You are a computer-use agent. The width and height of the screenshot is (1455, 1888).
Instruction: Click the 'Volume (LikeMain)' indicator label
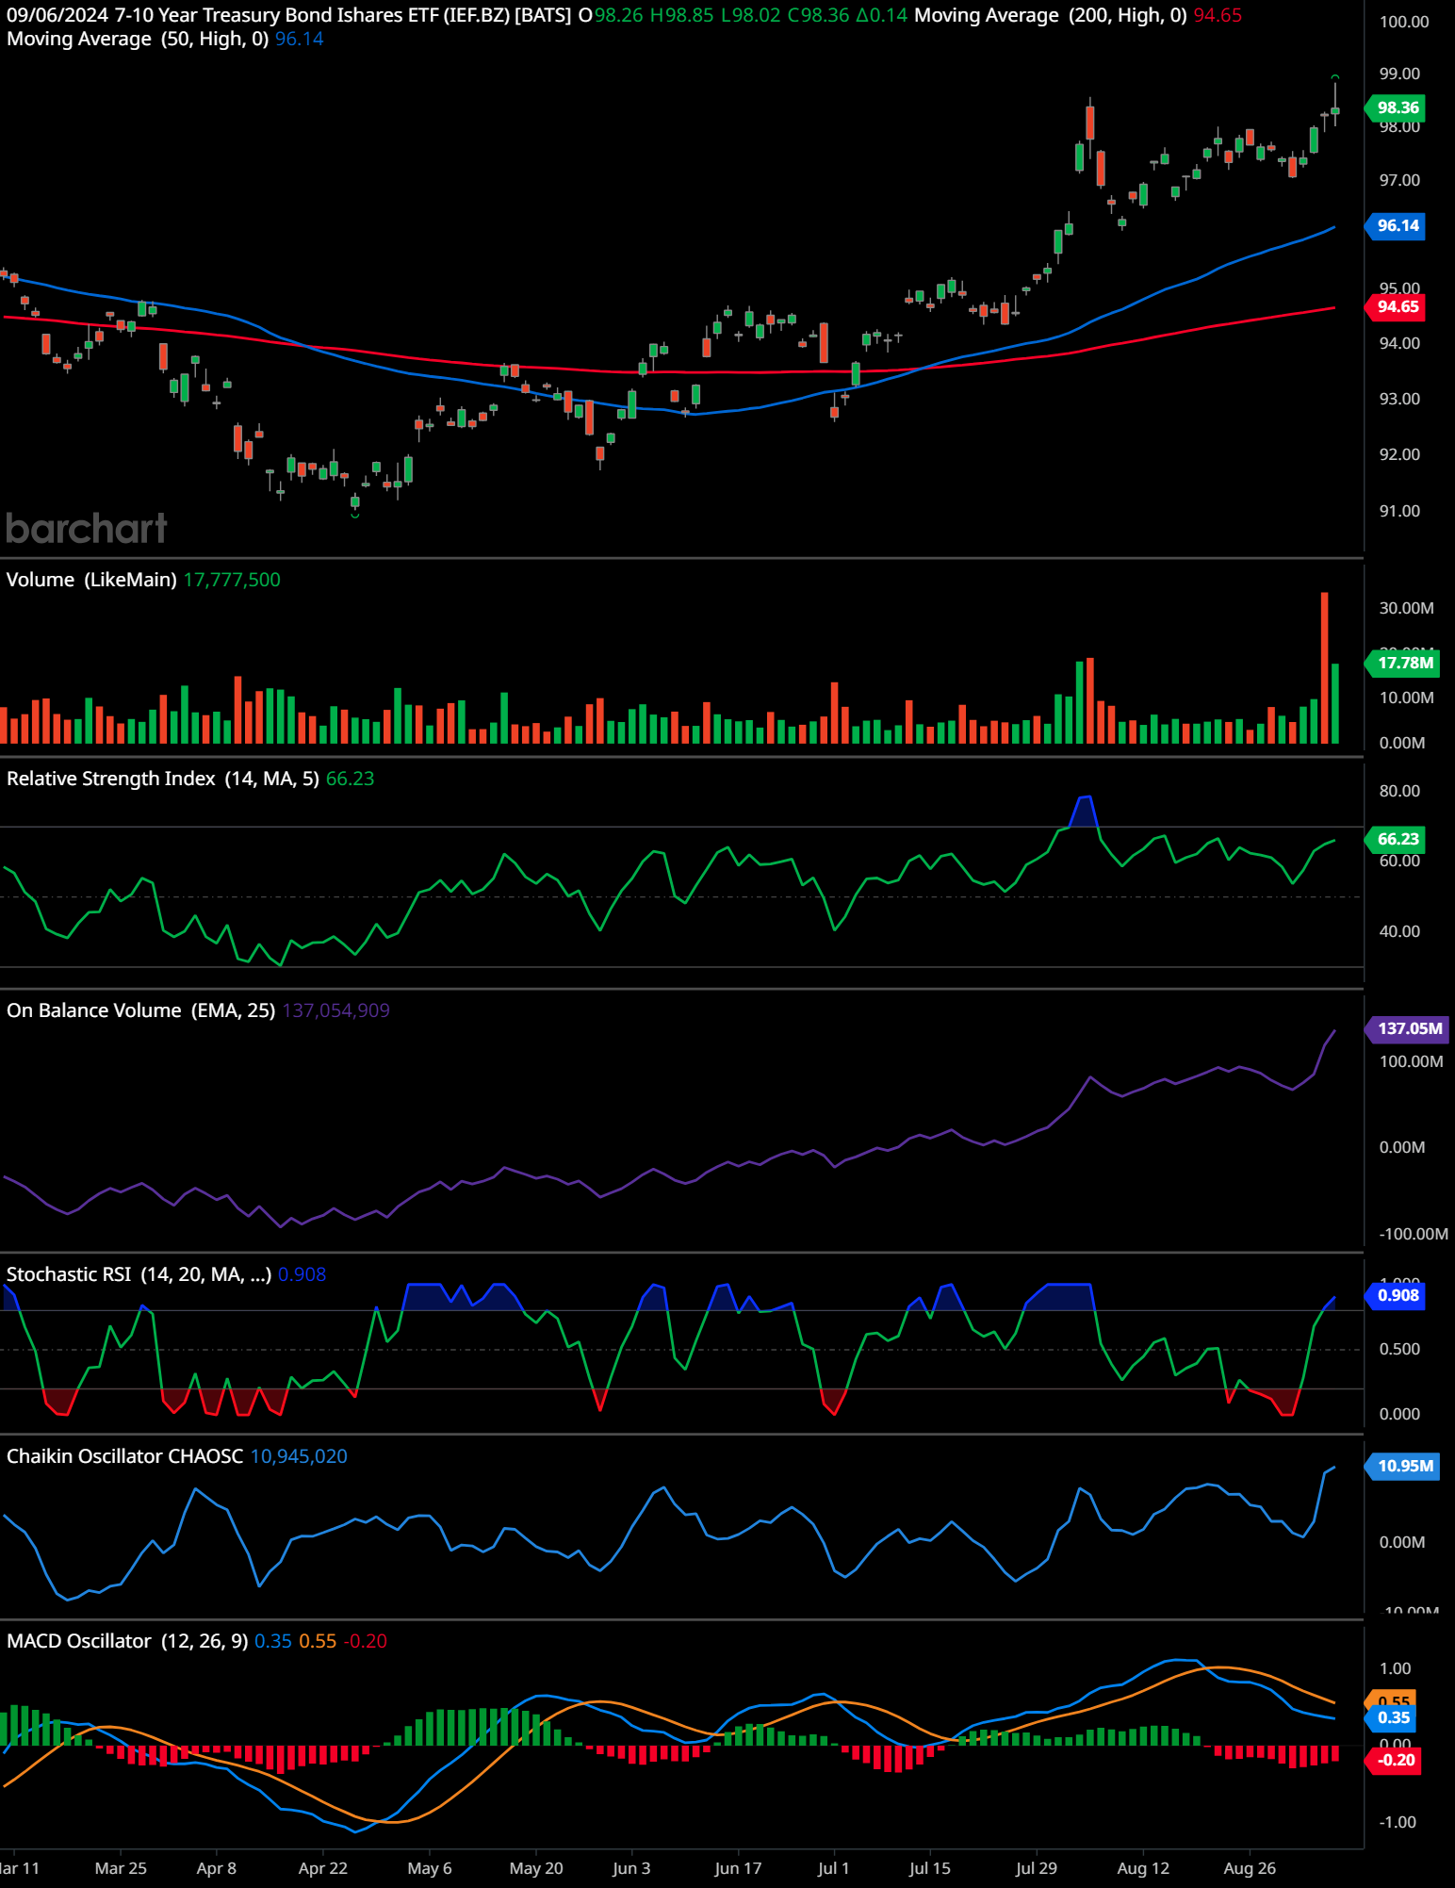point(91,580)
